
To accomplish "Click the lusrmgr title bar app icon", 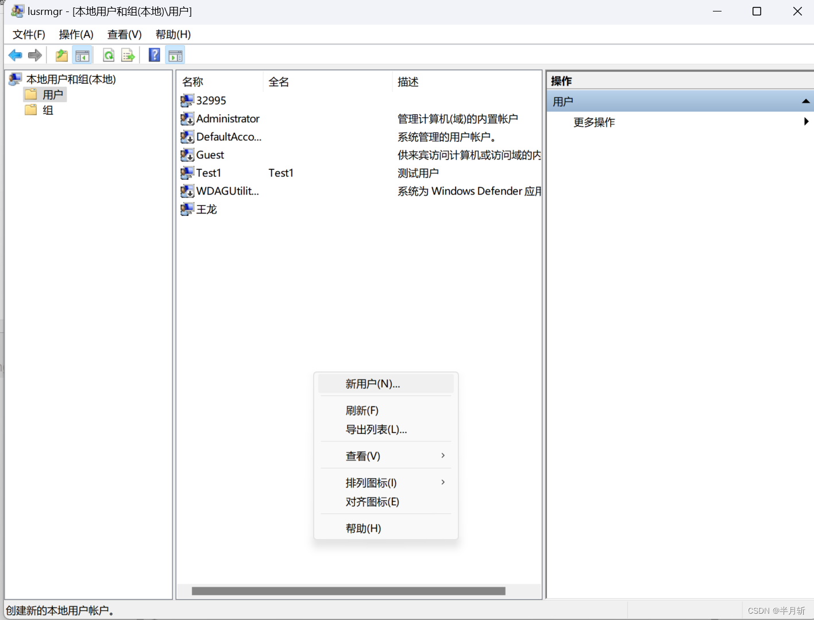I will (17, 11).
